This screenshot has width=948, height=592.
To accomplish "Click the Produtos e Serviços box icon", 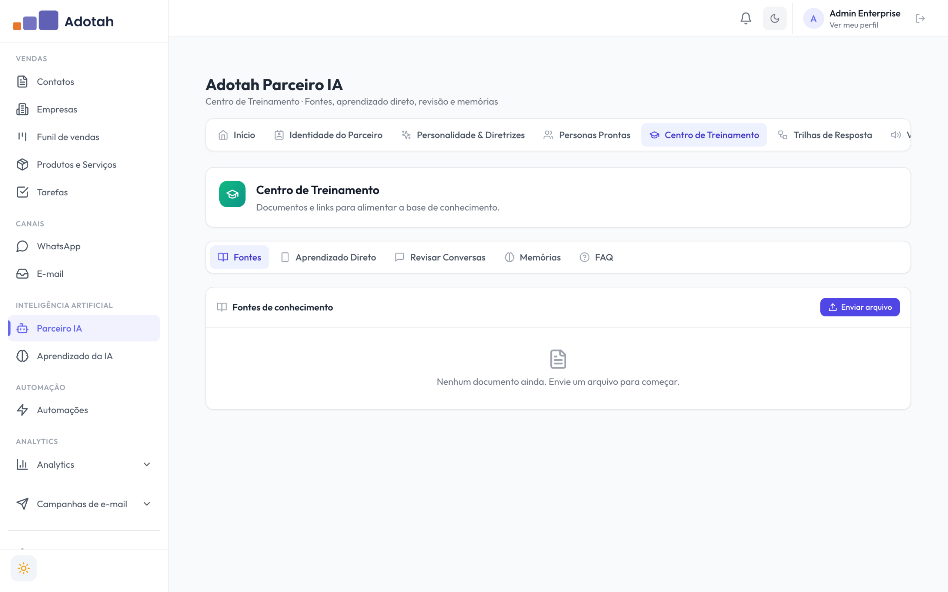I will (22, 164).
